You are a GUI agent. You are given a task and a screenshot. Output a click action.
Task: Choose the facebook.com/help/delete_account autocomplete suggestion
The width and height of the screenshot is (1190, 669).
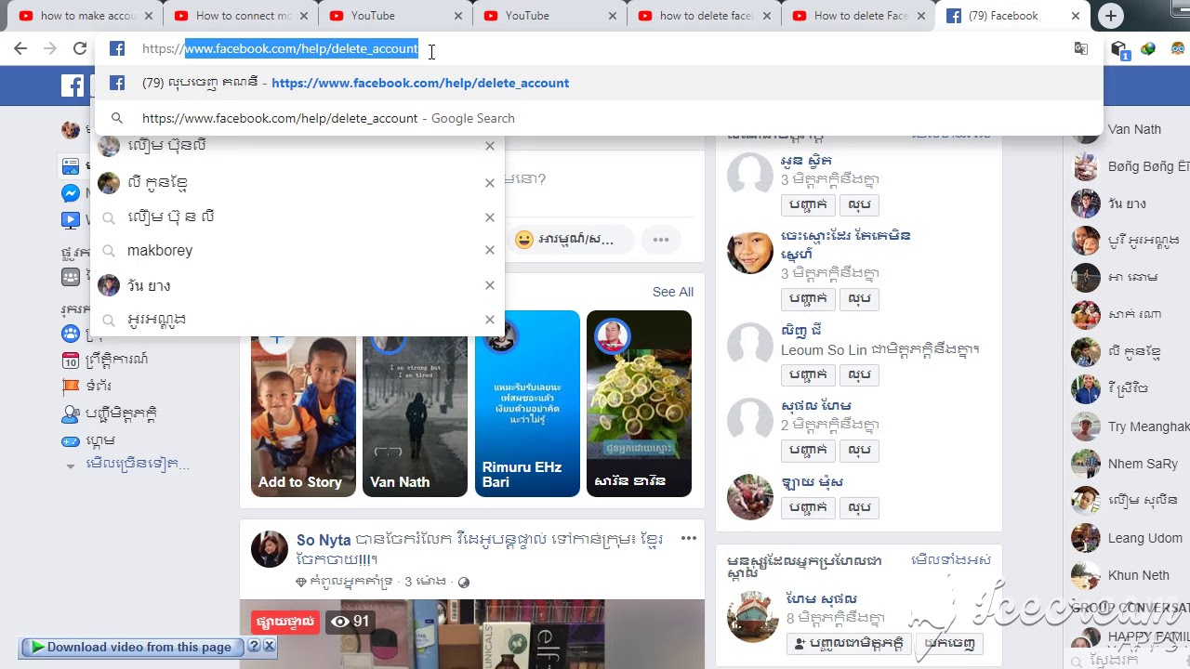(x=597, y=83)
